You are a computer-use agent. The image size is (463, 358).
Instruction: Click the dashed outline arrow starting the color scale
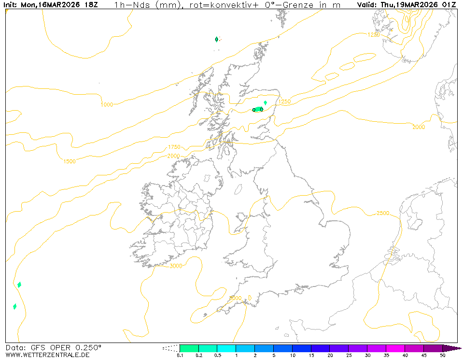click(170, 348)
